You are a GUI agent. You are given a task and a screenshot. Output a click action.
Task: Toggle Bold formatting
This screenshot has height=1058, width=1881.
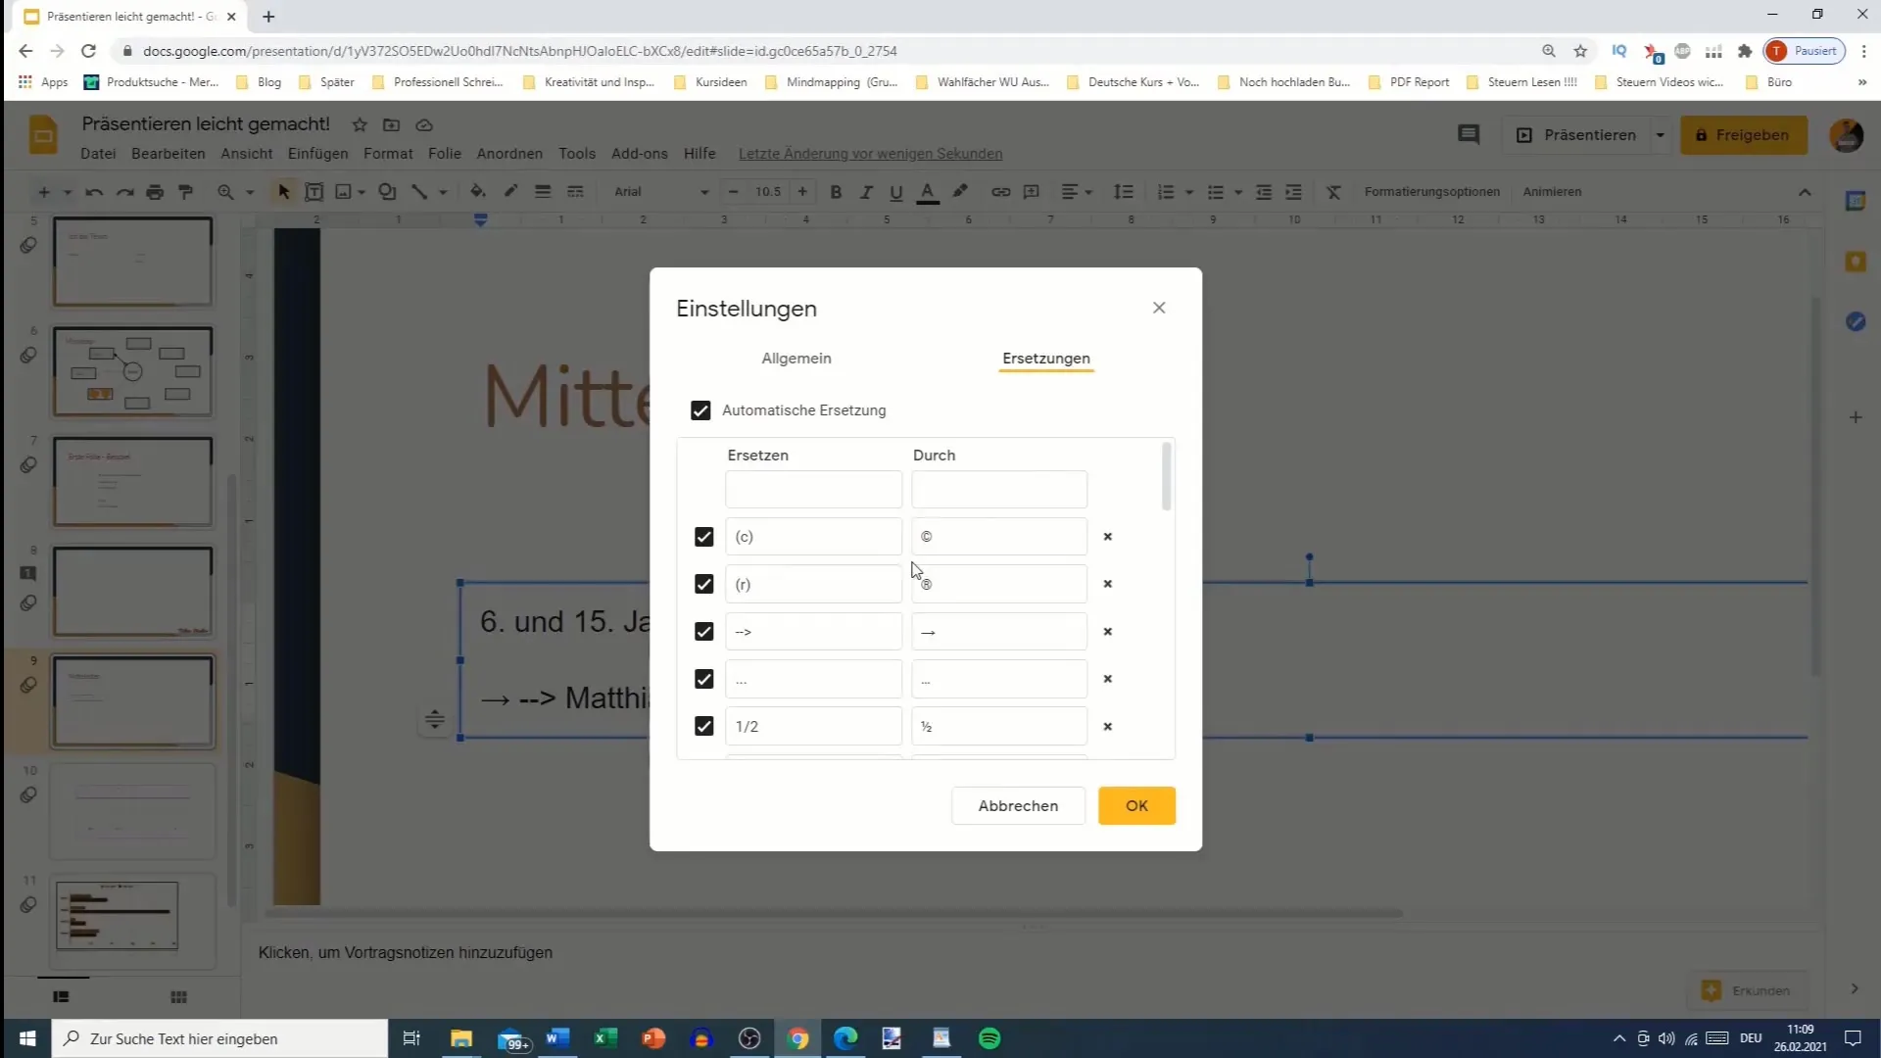point(836,192)
